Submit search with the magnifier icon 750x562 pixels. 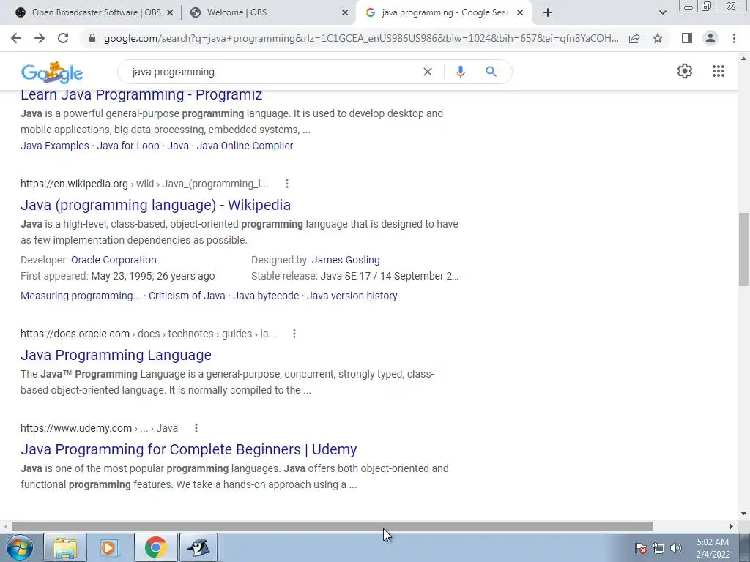click(491, 72)
